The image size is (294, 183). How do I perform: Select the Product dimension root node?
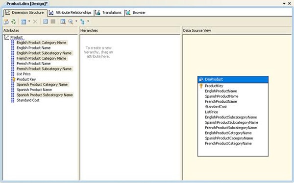click(x=17, y=38)
